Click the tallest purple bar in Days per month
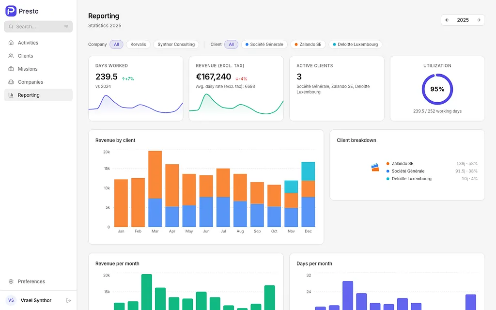496x310 pixels. [348, 295]
